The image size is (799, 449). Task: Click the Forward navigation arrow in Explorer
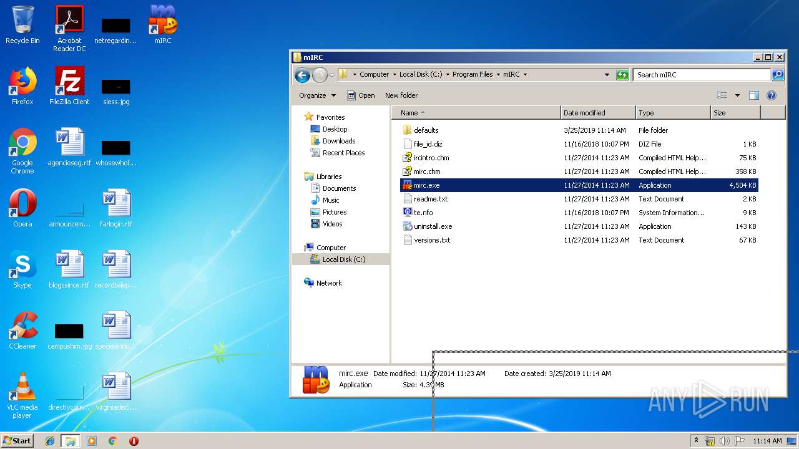[320, 75]
